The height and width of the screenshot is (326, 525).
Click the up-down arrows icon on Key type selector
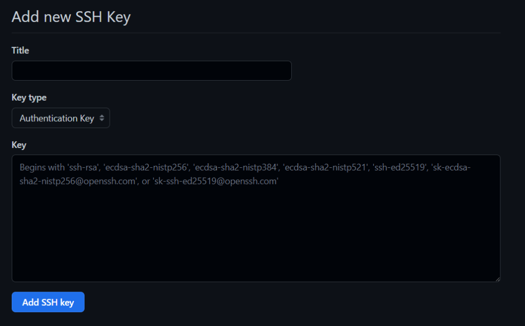102,118
